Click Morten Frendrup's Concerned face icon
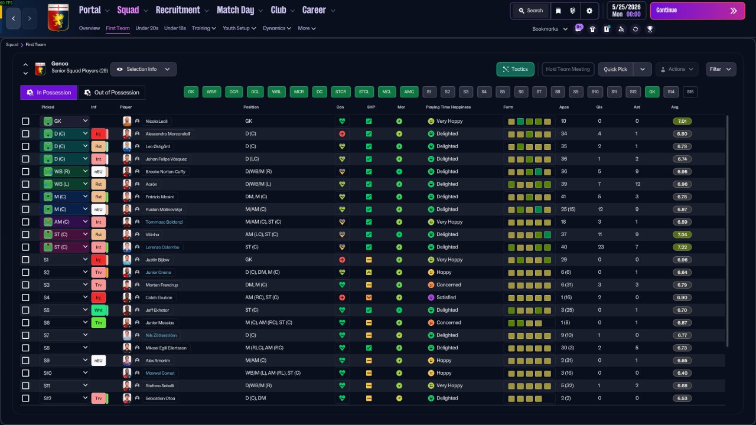The height and width of the screenshot is (425, 756). point(431,285)
